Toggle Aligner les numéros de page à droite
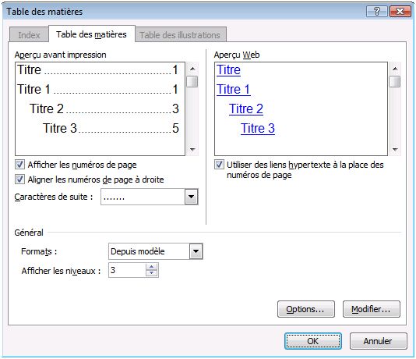 [20, 179]
